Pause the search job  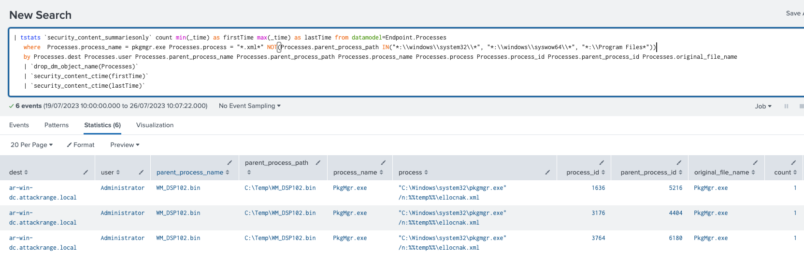click(x=786, y=106)
